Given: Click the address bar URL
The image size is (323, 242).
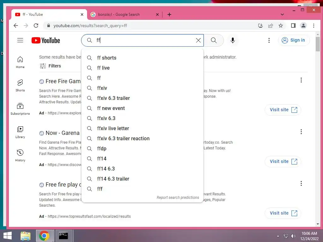Looking at the screenshot, I should coord(90,26).
